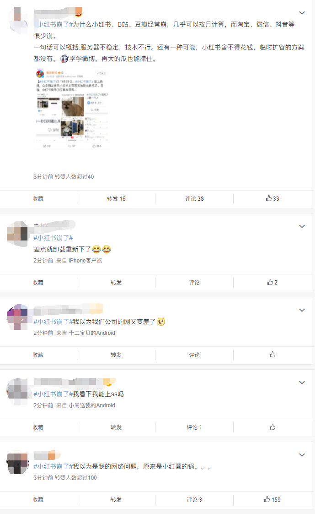The width and height of the screenshot is (315, 514).
Task: Open avatar of the last post author
Action: [18, 463]
